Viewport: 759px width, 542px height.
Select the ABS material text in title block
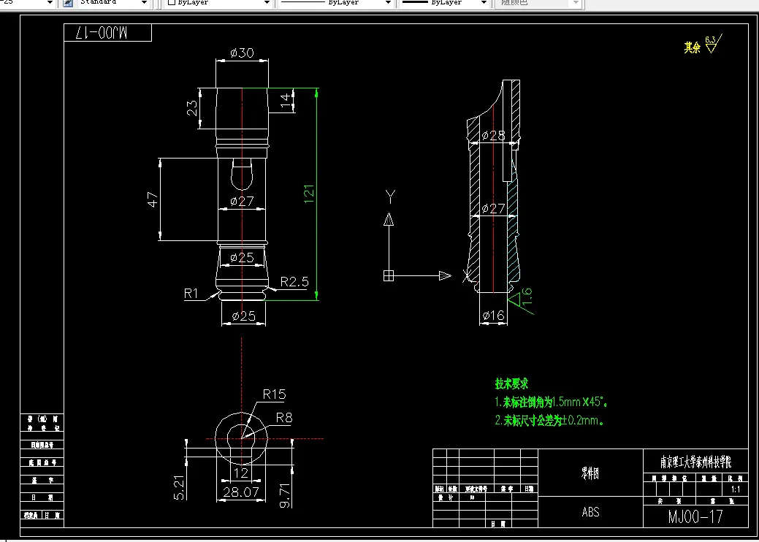[x=590, y=512]
